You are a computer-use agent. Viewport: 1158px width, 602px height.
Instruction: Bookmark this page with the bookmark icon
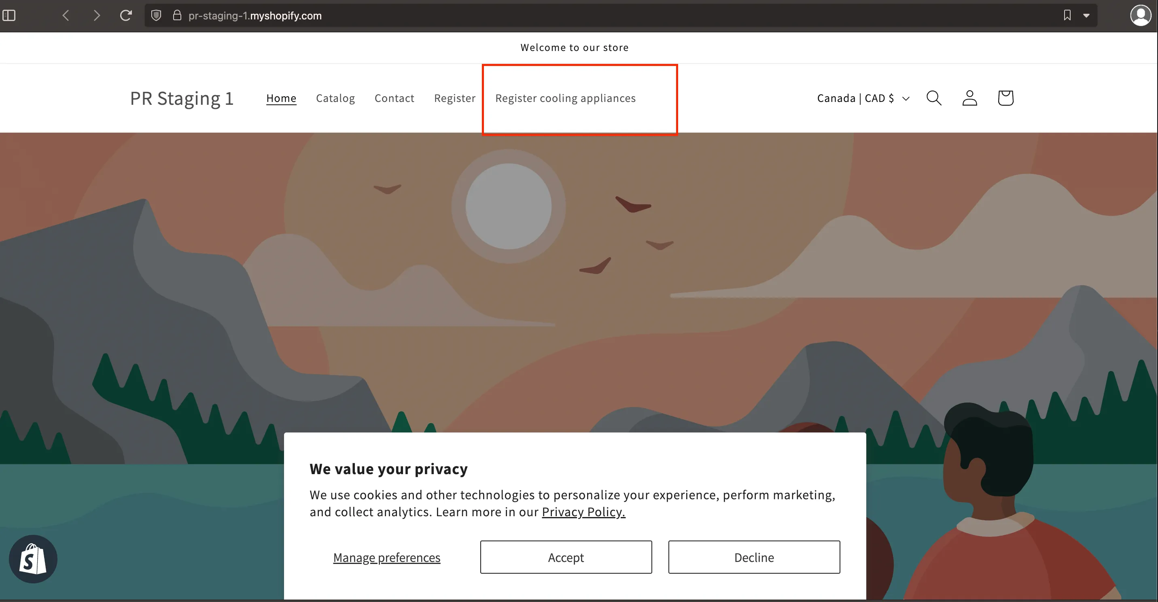[1067, 16]
